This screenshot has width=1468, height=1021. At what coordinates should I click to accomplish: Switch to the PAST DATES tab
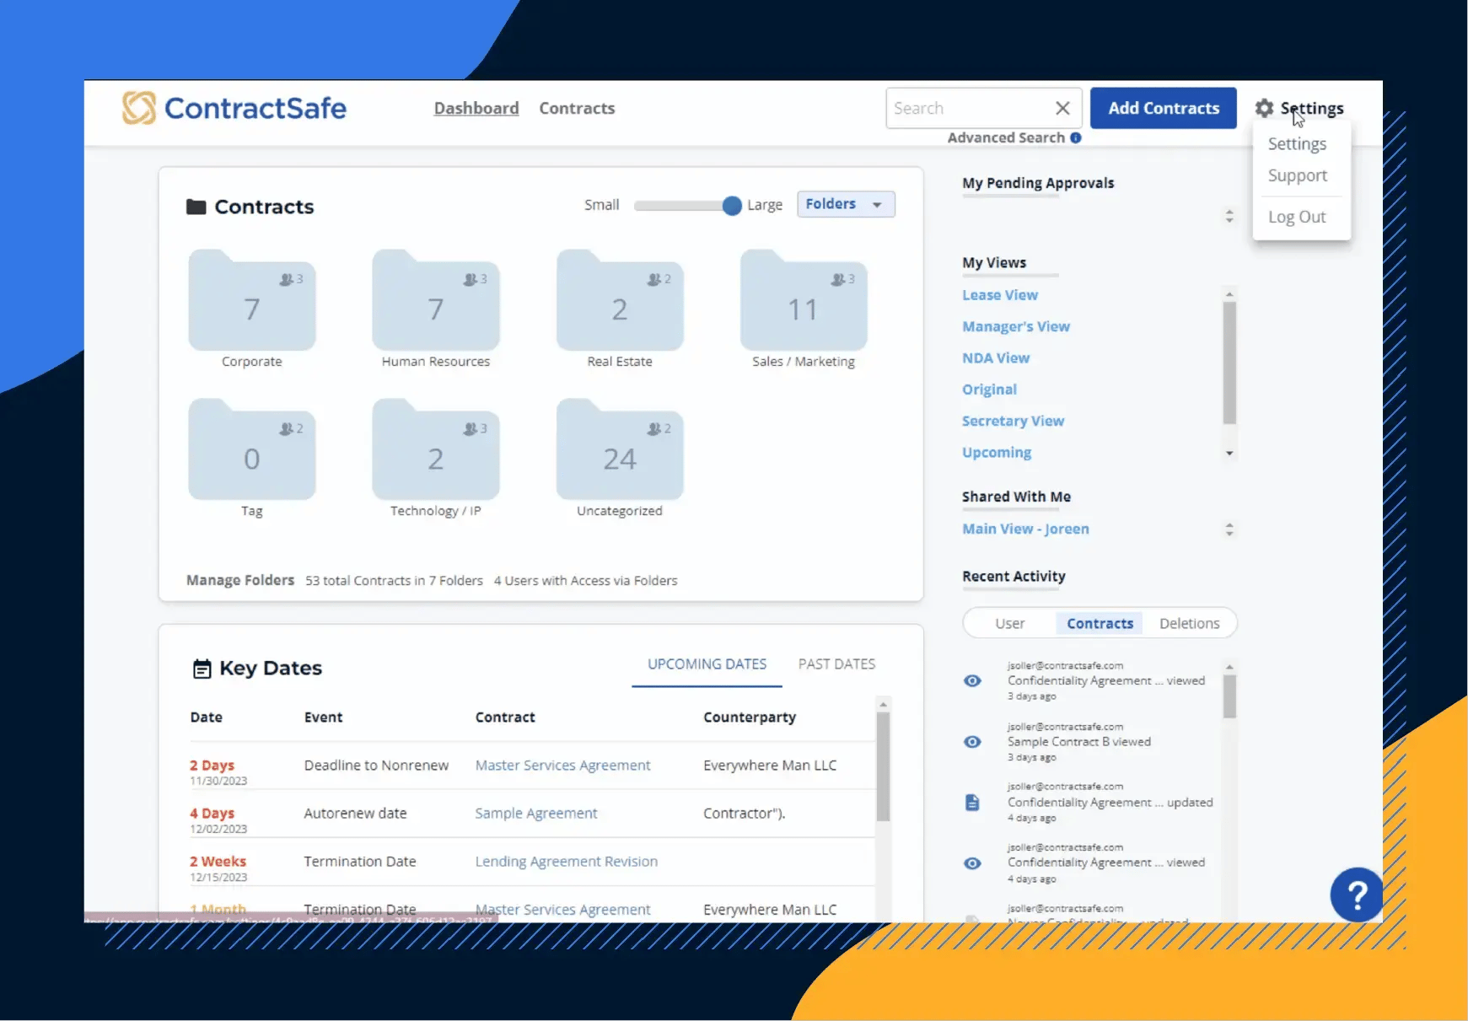point(836,664)
